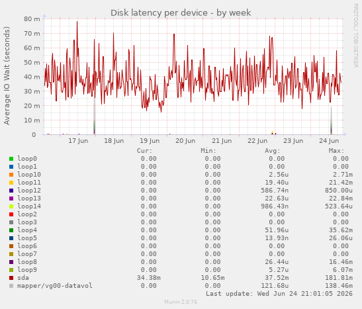The image size is (362, 309).
Task: Click the loop6 brown color swatch
Action: pyautogui.click(x=11, y=246)
